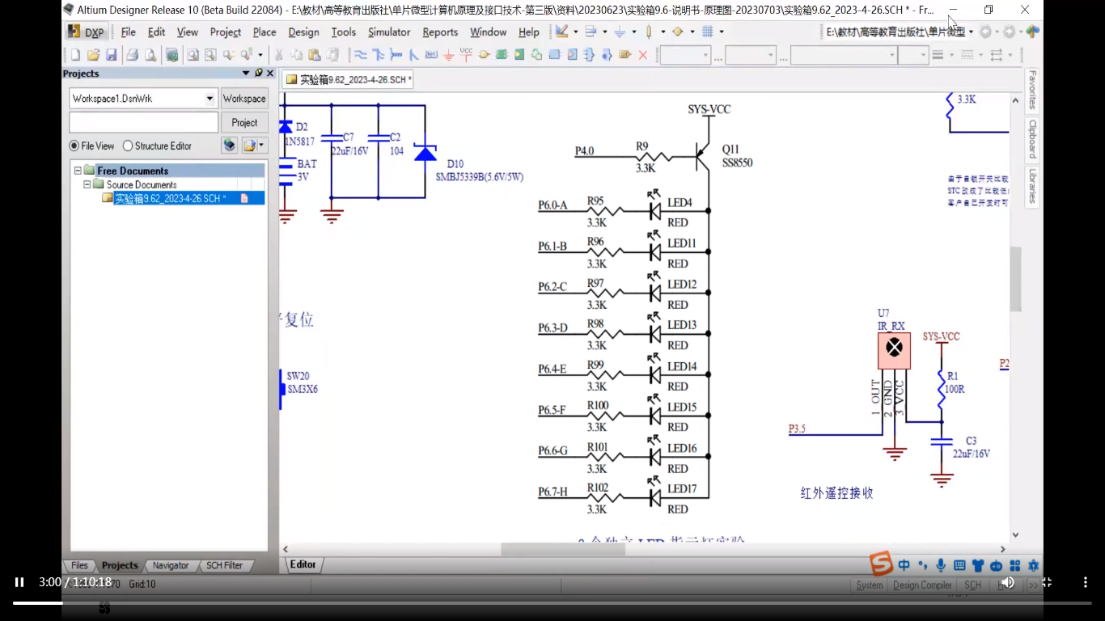1105x621 pixels.
Task: Click the video volume speaker icon
Action: 1008,582
